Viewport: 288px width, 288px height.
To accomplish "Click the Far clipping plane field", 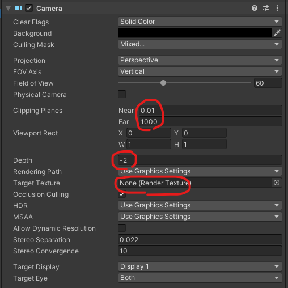I will (x=210, y=121).
